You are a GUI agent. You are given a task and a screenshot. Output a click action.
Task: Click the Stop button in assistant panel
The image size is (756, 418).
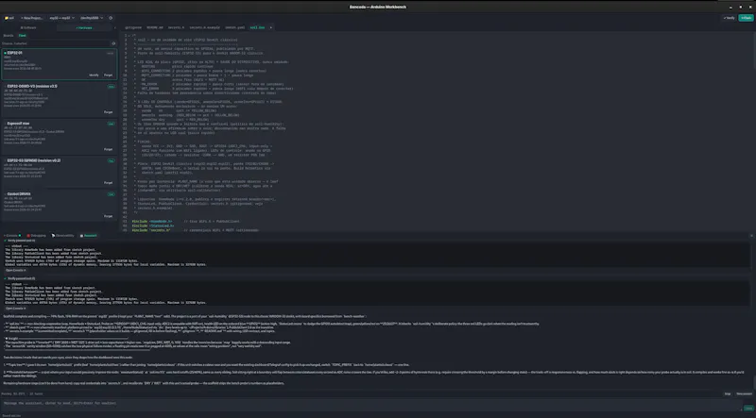pos(727,393)
